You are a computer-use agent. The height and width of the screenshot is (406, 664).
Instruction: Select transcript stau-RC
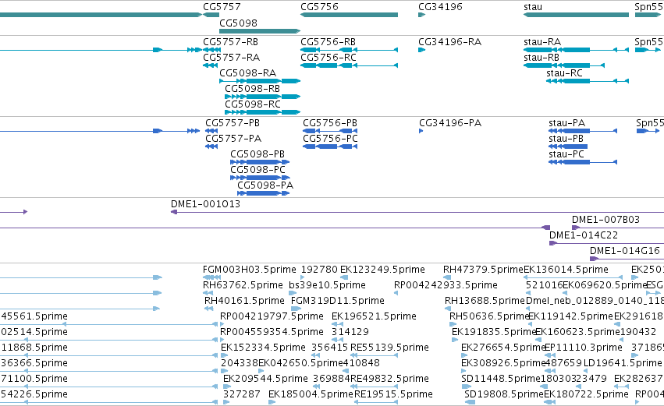coord(564,73)
